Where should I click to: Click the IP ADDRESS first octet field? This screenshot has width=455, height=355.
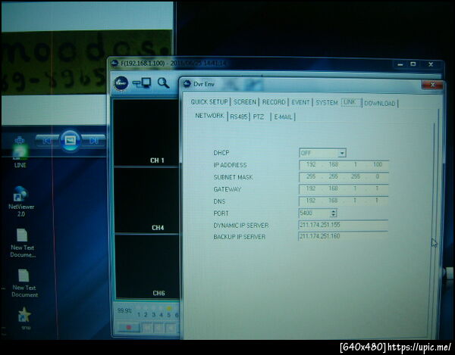coord(311,164)
